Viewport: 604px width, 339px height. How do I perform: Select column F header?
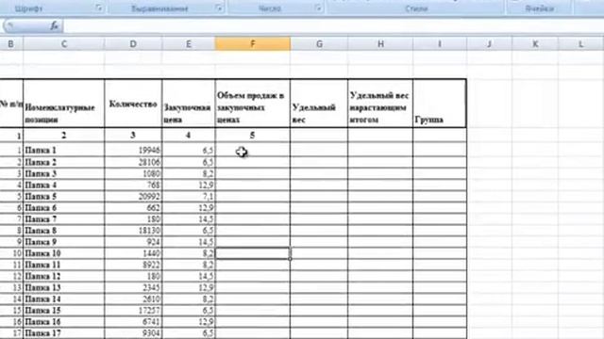tap(253, 44)
